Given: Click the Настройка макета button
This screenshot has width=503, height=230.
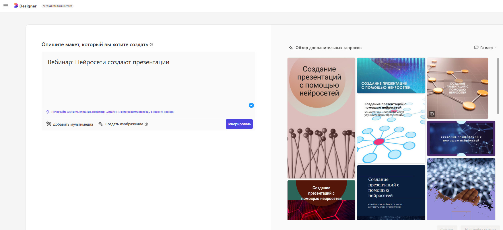Looking at the screenshot, I should point(480,228).
